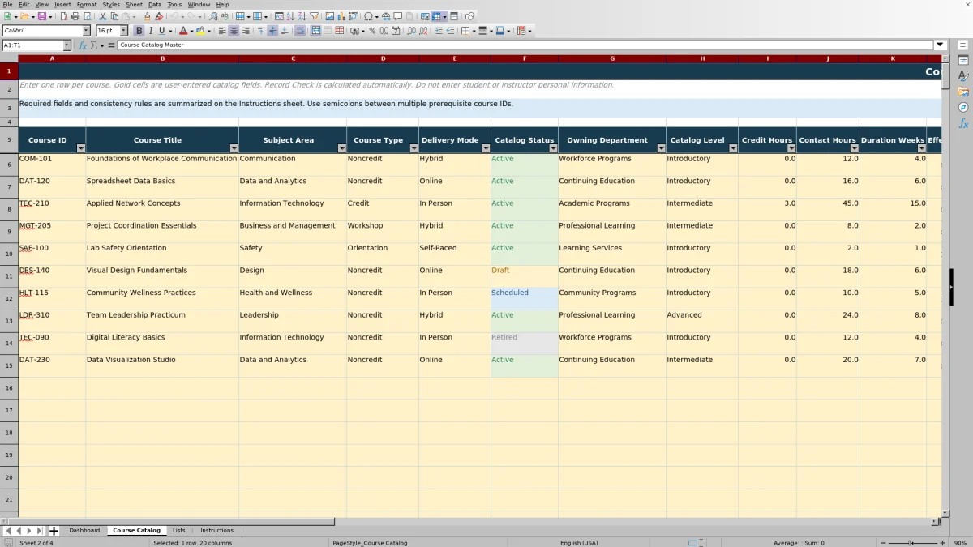Click the Sum sigma icon in formula bar
This screenshot has height=547, width=973.
tap(94, 45)
